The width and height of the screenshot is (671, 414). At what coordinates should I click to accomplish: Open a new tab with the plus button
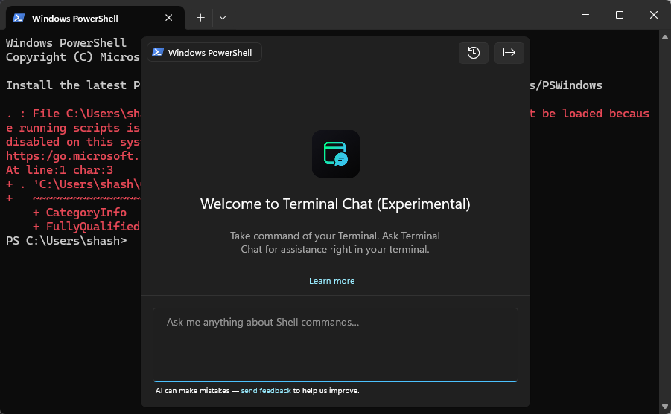200,17
